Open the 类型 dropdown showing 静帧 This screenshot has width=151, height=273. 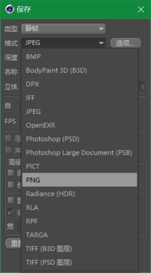tap(64, 29)
